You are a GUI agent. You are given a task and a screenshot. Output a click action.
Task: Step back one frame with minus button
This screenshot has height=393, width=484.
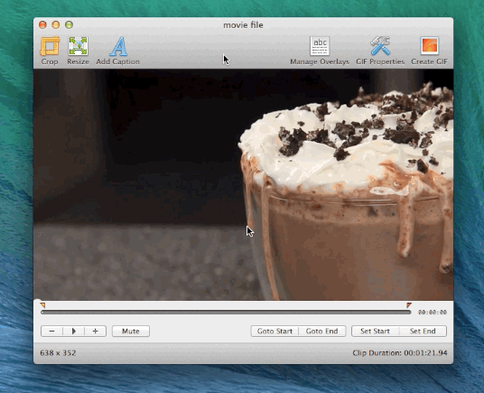point(51,331)
